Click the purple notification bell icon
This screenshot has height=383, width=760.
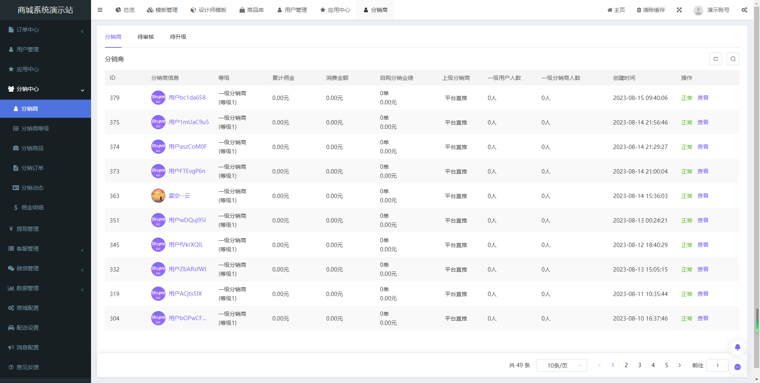pyautogui.click(x=737, y=347)
